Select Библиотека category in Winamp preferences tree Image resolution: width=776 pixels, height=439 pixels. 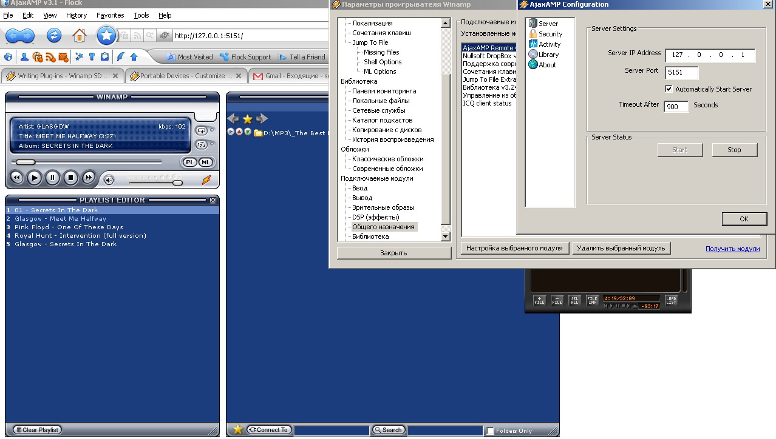tap(359, 81)
